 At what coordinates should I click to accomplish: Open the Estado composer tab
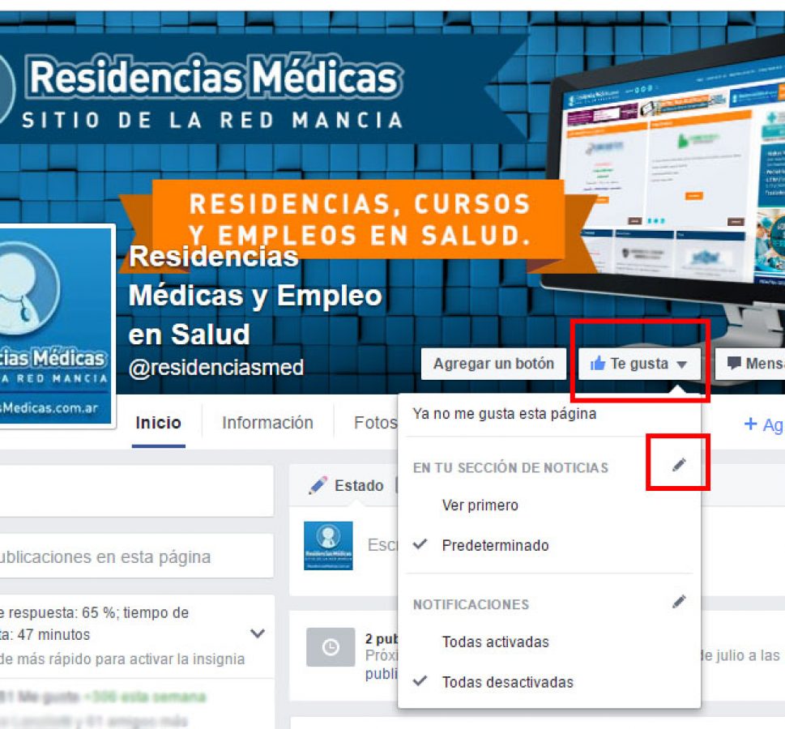(x=347, y=485)
